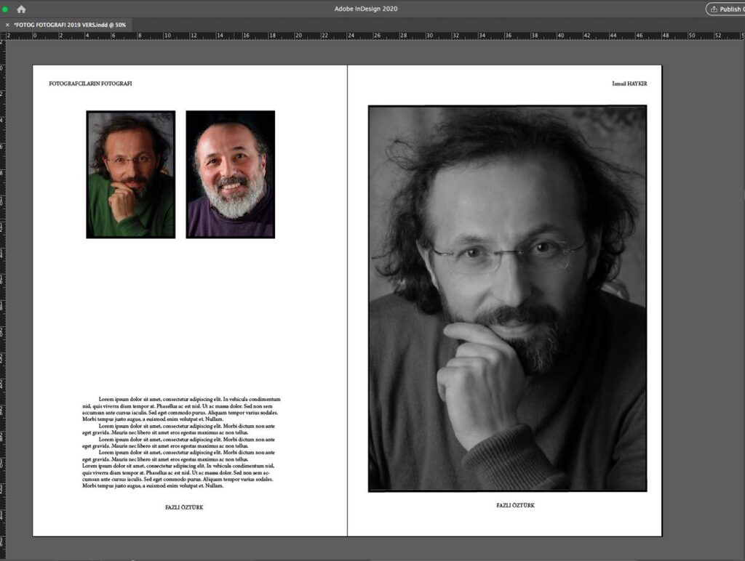
Task: Click the spine between the two pages
Action: point(347,291)
